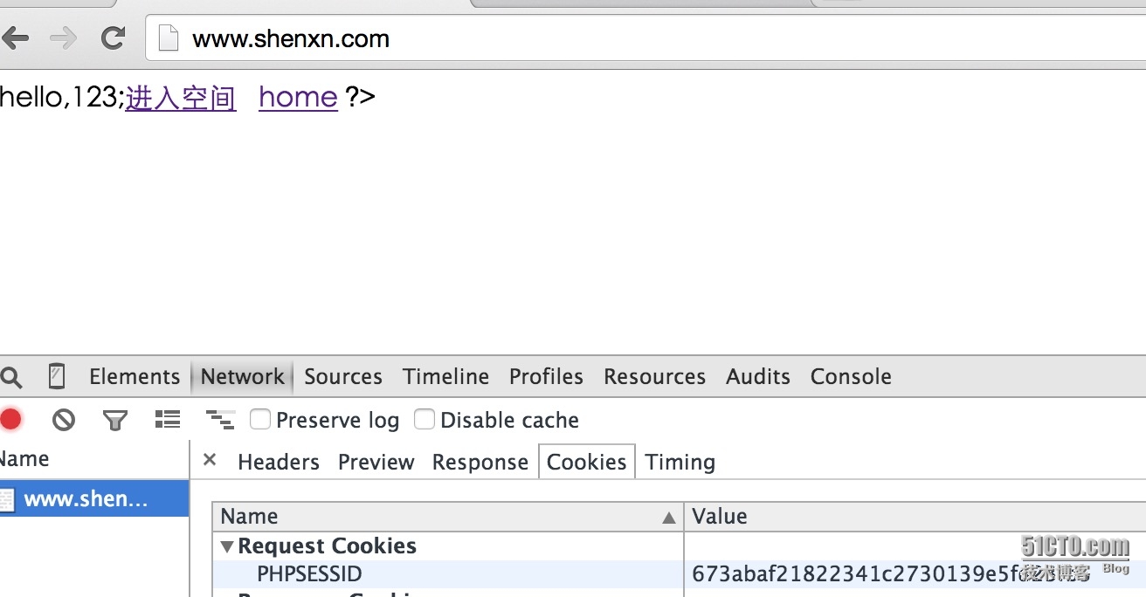The image size is (1146, 597).
Task: Open the Elements panel tab
Action: (x=135, y=376)
